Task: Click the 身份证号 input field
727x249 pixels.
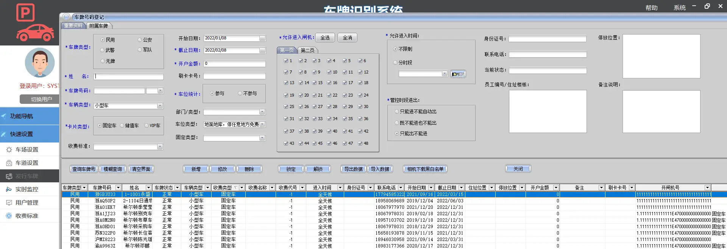Action: 548,39
